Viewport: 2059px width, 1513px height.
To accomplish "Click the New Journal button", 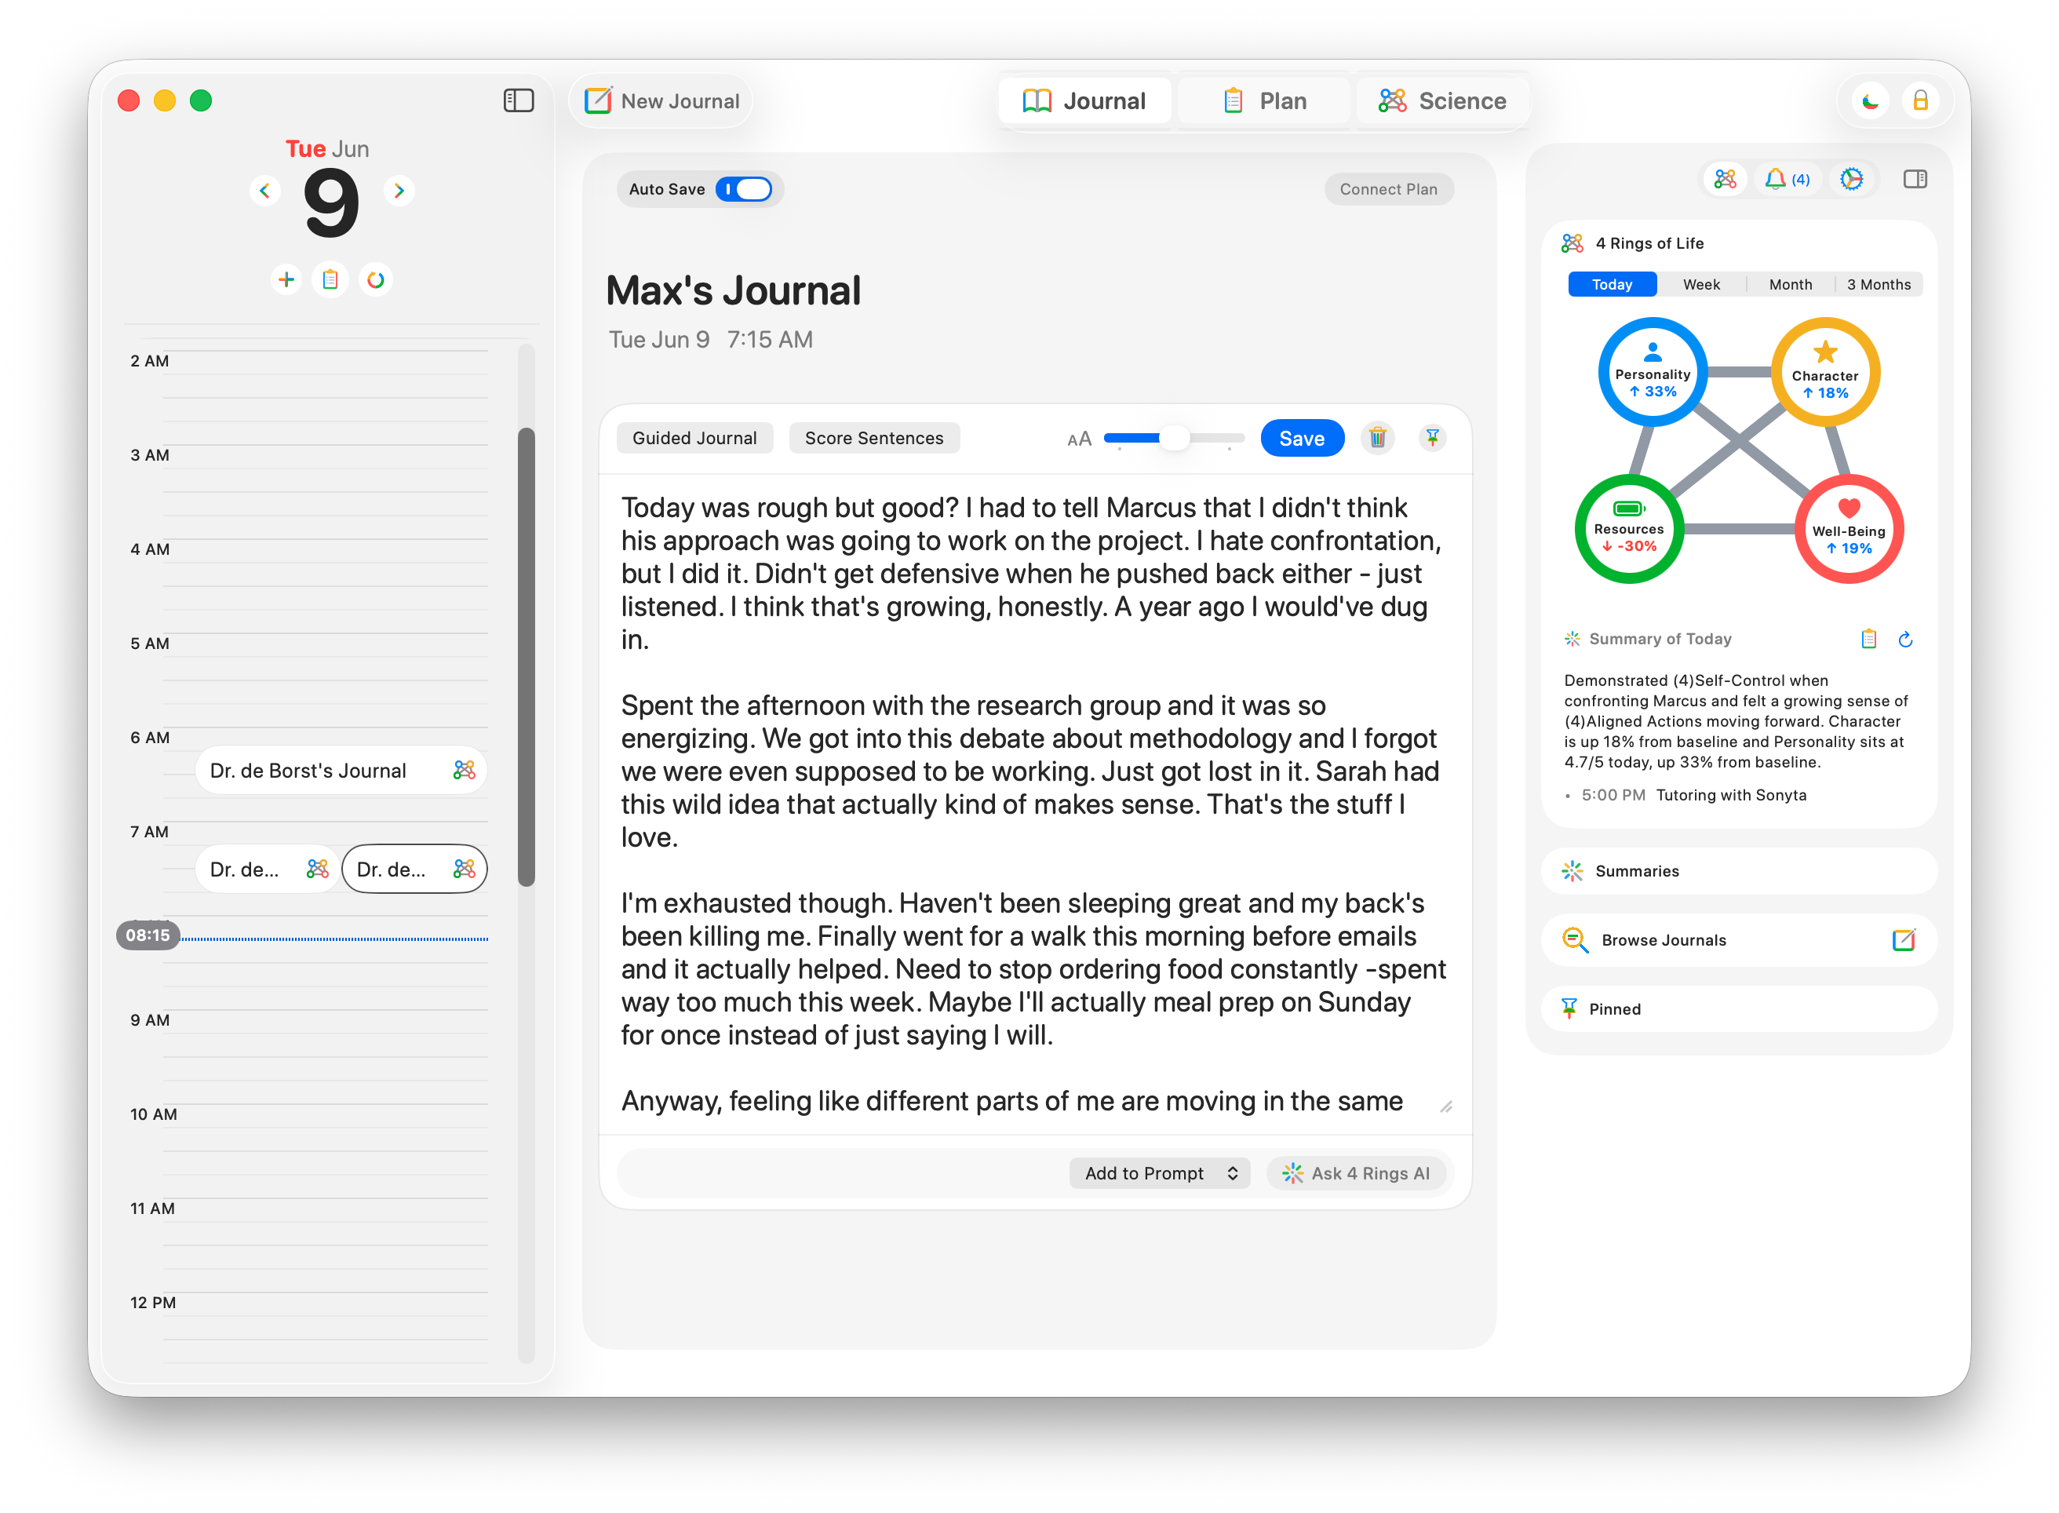I will click(661, 100).
